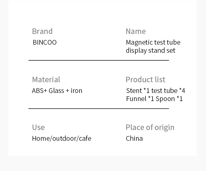Select 'Stent *1' in the product list
This screenshot has height=171, width=206.
[x=138, y=91]
